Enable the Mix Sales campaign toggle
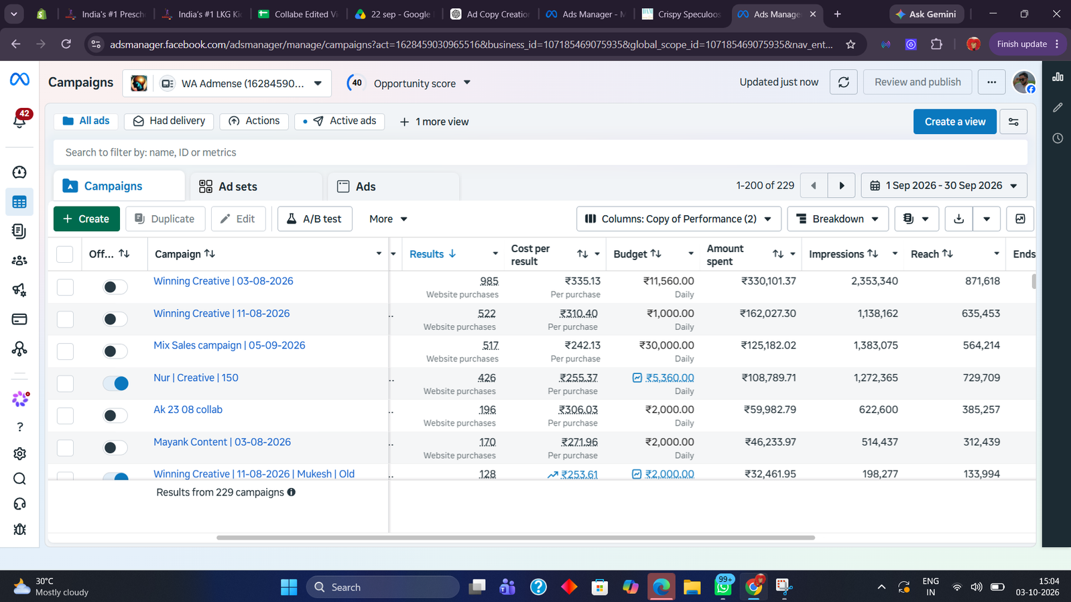The width and height of the screenshot is (1071, 602). coord(115,351)
